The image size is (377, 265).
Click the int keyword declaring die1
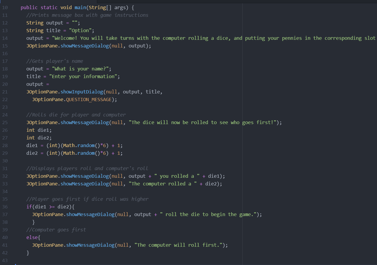30,130
